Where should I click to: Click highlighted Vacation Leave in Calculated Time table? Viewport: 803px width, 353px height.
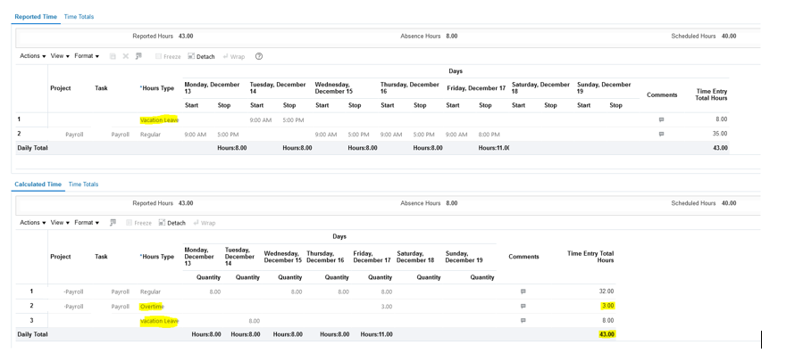(x=159, y=321)
